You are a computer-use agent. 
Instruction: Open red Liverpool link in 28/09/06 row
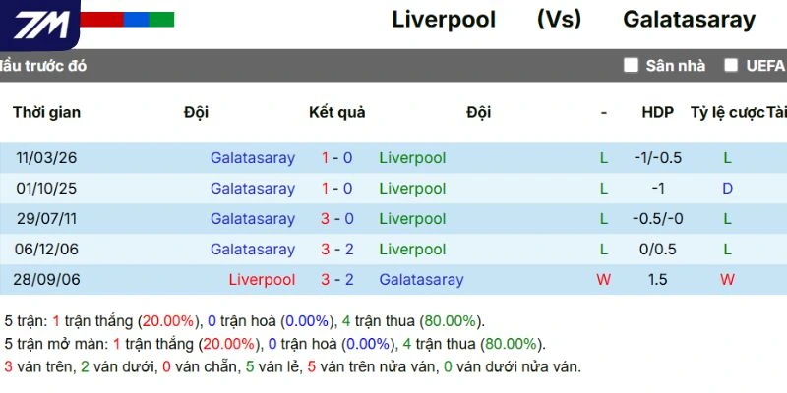[x=262, y=279]
